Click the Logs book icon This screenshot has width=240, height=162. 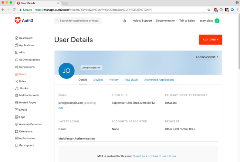pyautogui.click(x=16, y=117)
